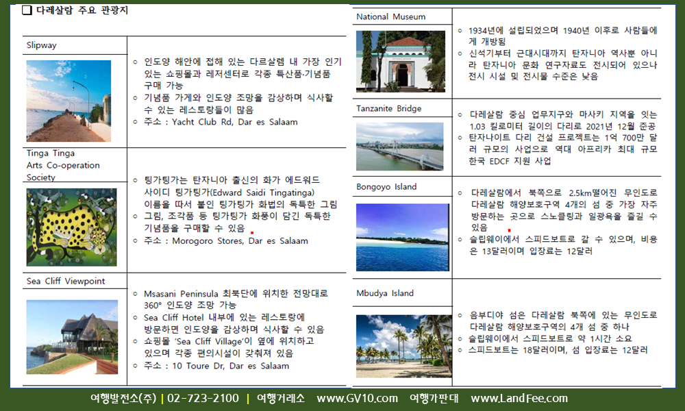Open the www.LandFee.com footer link

(519, 399)
